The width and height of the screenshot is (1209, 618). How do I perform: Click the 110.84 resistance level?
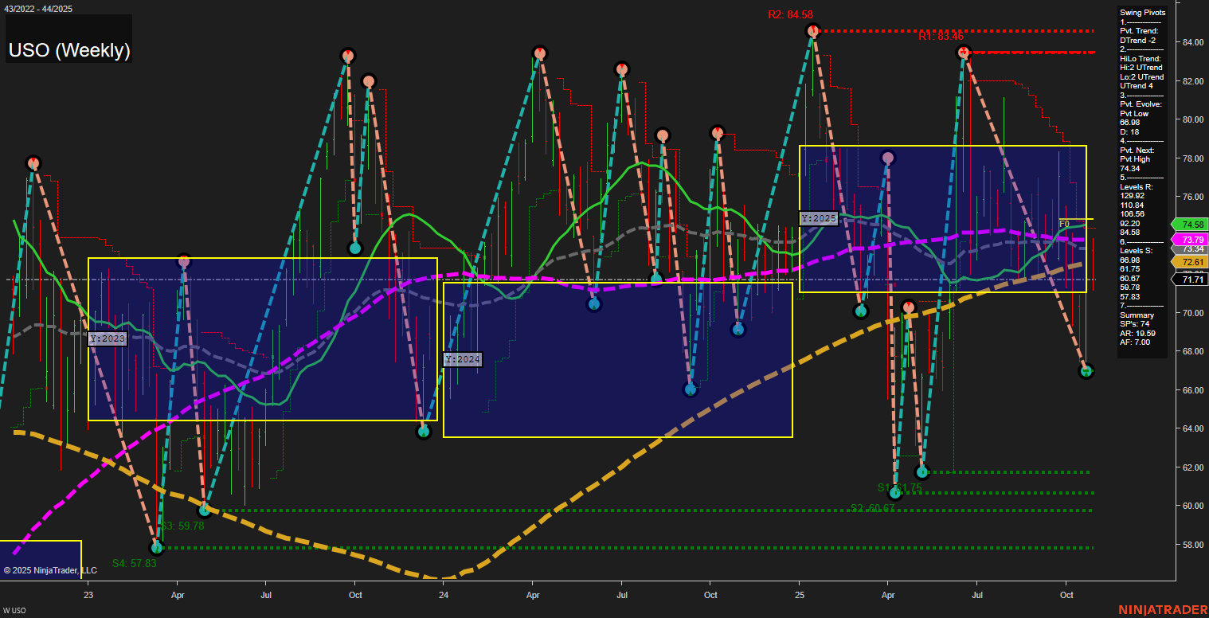[x=1133, y=205]
